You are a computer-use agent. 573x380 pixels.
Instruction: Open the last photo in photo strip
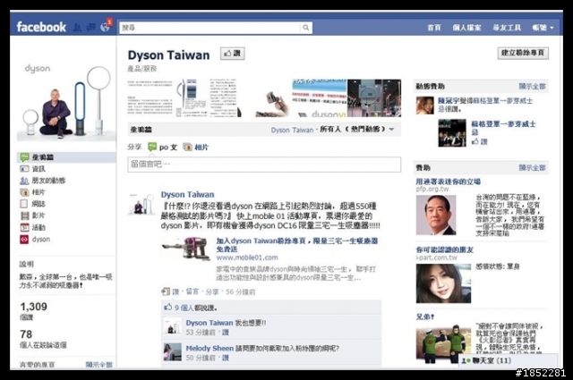[374, 97]
